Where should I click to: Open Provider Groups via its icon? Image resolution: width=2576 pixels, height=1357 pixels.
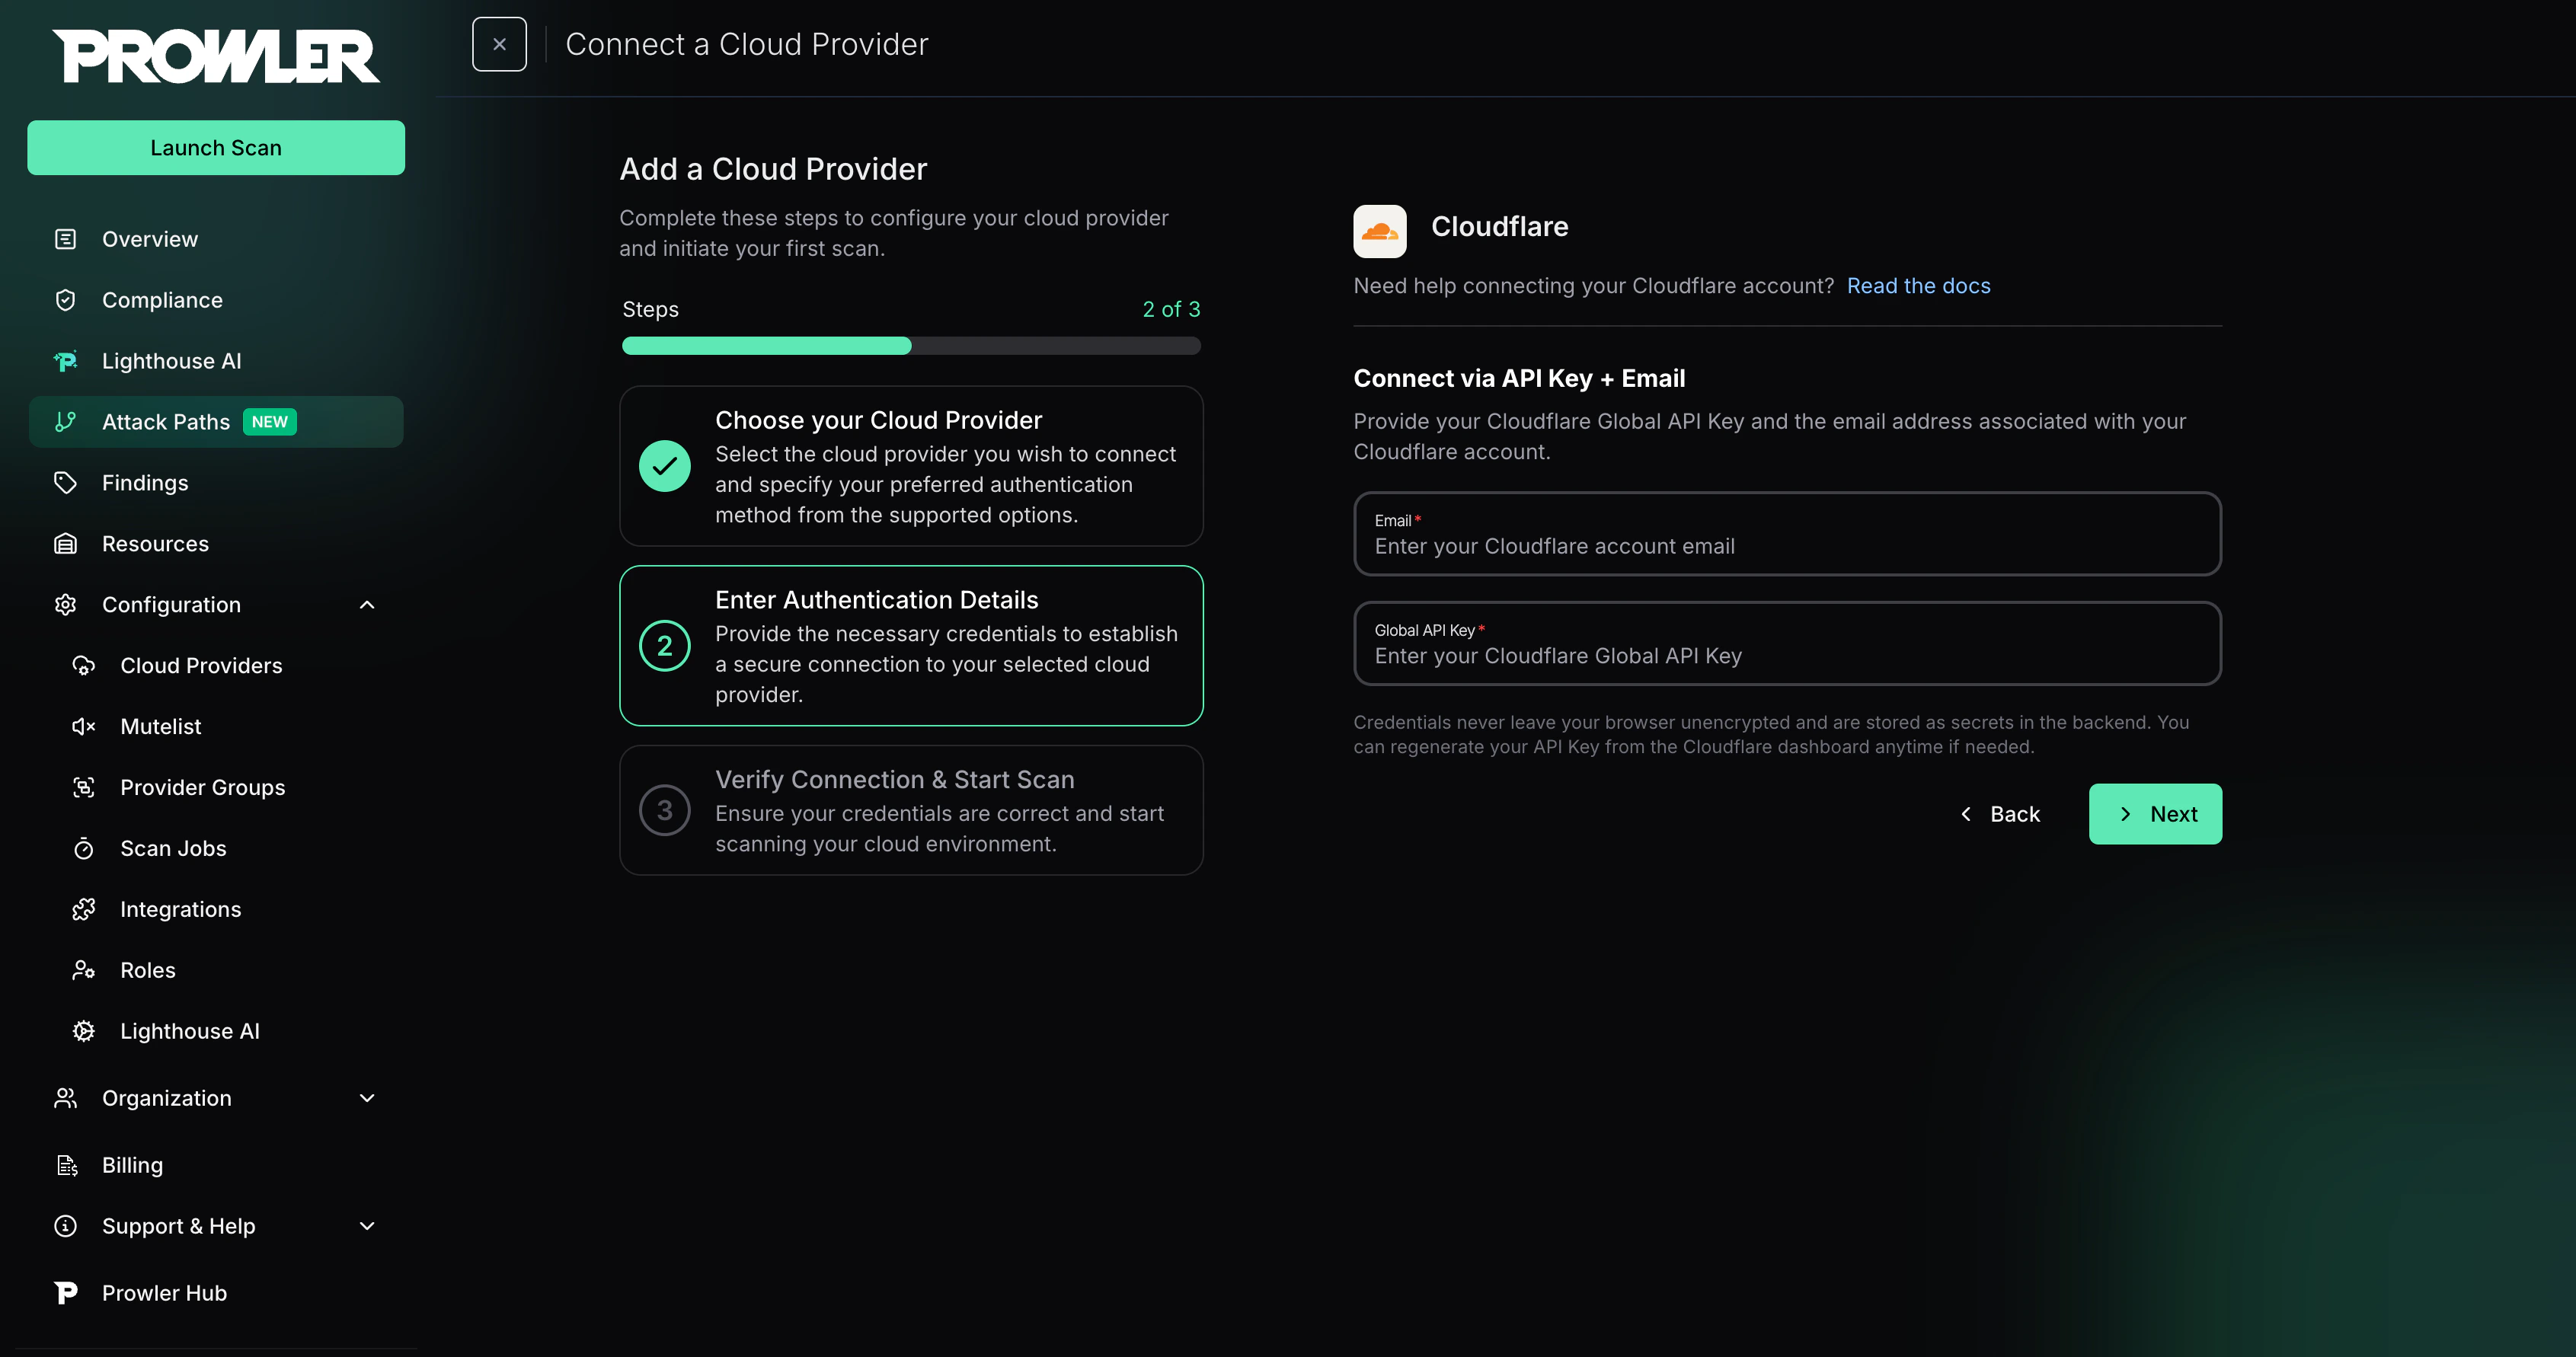pyautogui.click(x=83, y=787)
